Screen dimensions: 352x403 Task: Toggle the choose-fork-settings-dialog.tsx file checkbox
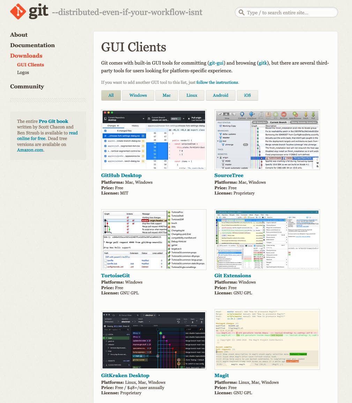click(x=105, y=136)
